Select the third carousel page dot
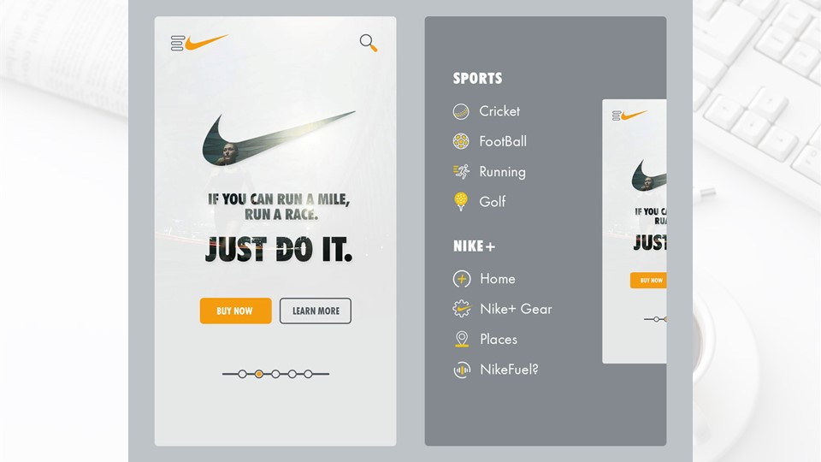The width and height of the screenshot is (821, 462). pyautogui.click(x=275, y=374)
